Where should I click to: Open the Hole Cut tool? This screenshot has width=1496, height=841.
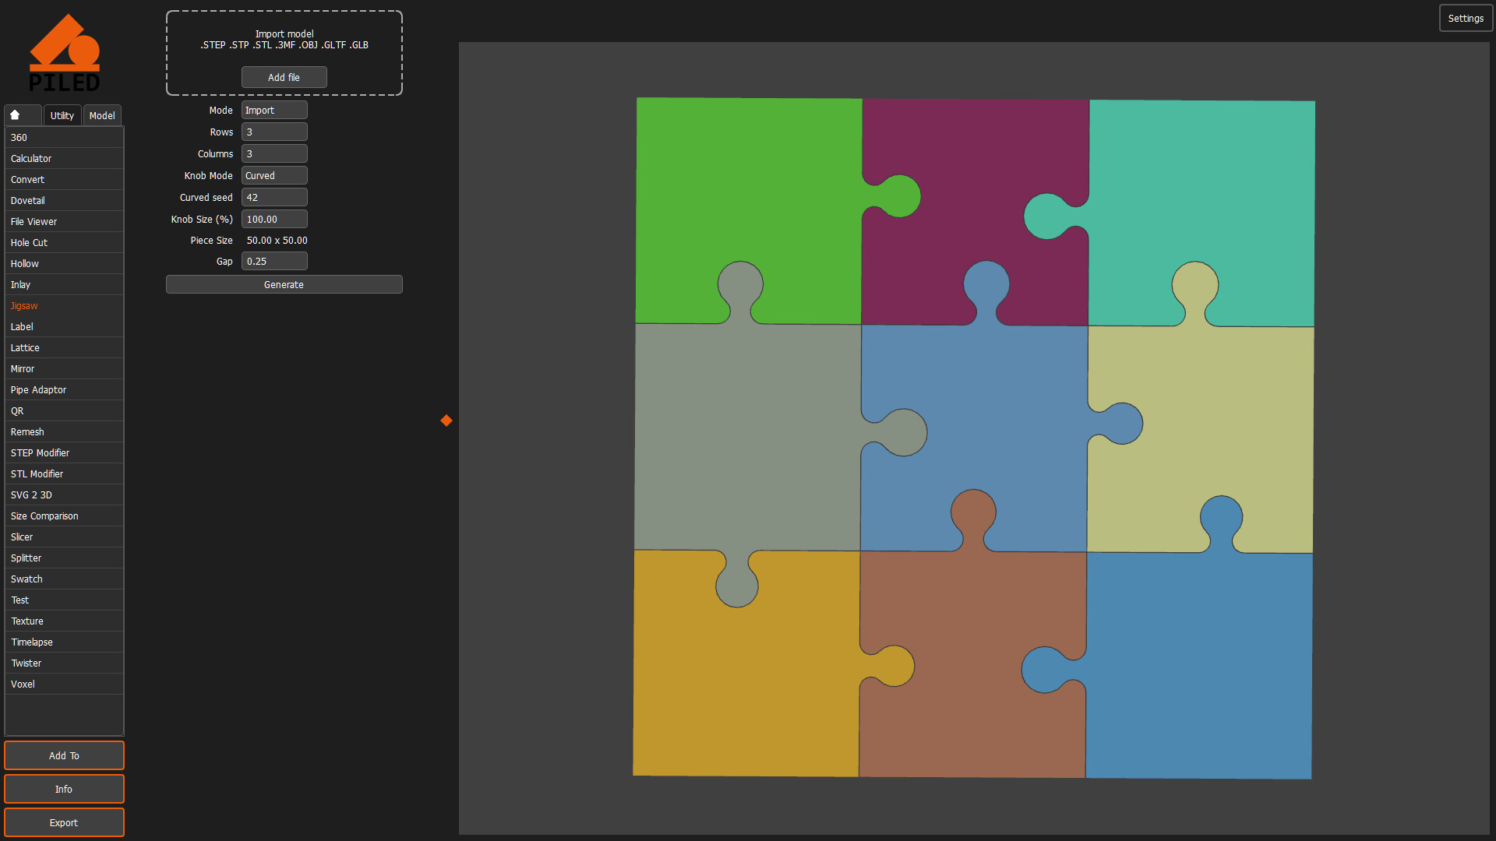[x=64, y=243]
